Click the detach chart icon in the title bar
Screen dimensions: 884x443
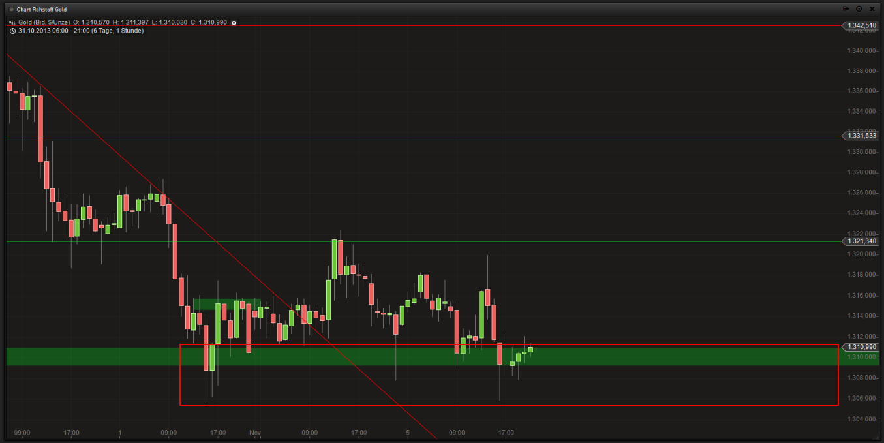846,8
